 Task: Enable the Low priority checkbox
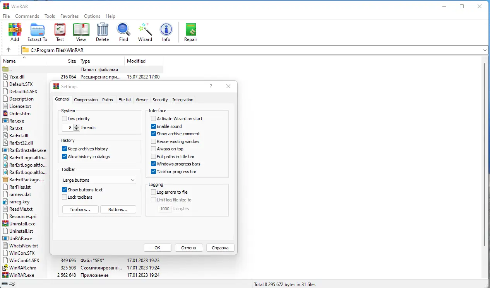pyautogui.click(x=65, y=119)
